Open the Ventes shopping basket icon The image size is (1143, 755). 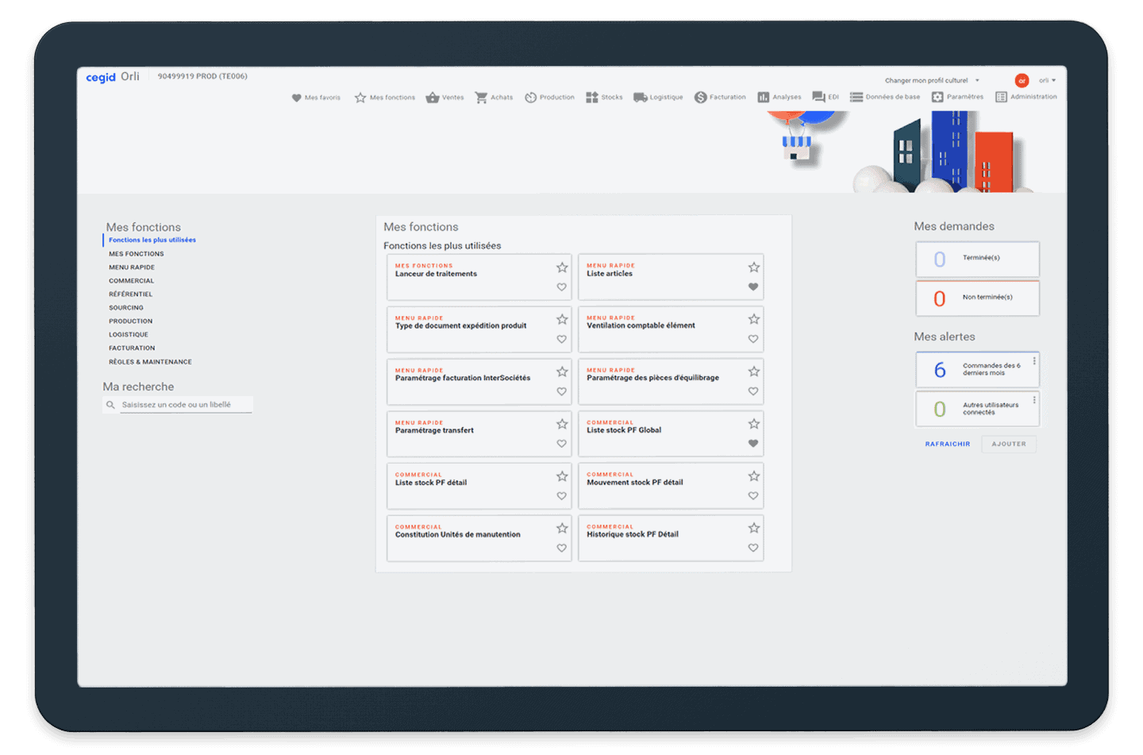pyautogui.click(x=433, y=98)
